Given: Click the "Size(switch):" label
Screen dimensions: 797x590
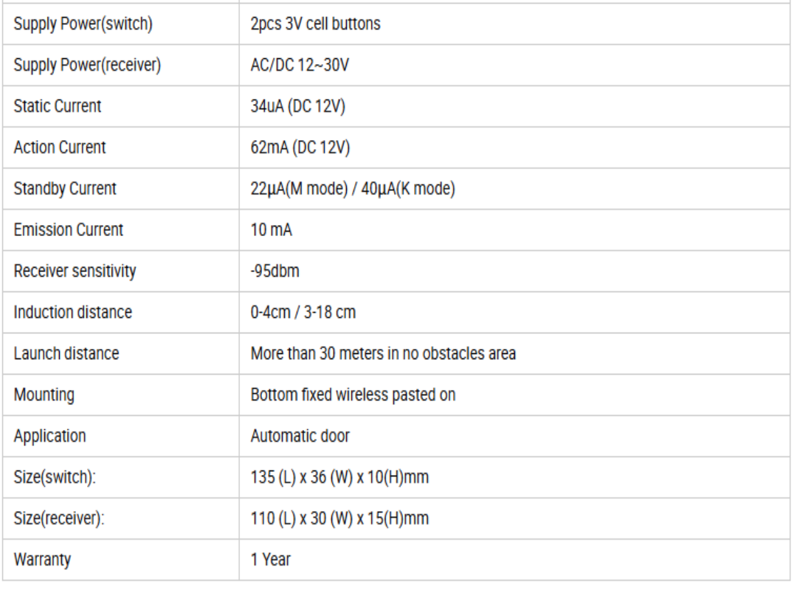Looking at the screenshot, I should point(55,477).
